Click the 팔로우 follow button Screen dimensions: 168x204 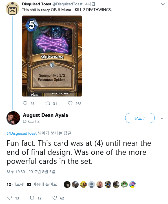(140, 118)
